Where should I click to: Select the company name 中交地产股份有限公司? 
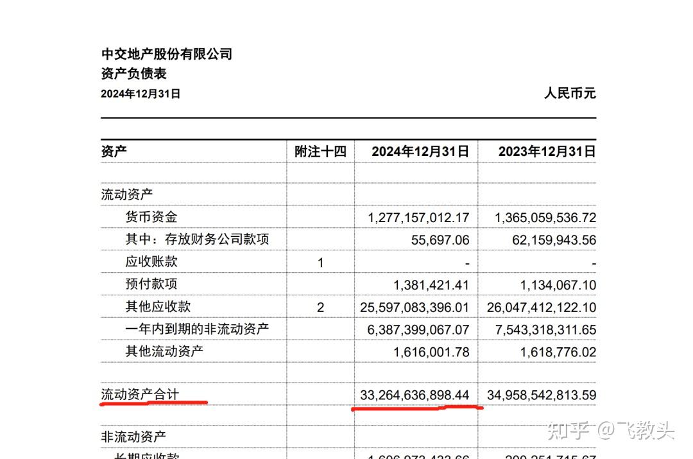167,54
